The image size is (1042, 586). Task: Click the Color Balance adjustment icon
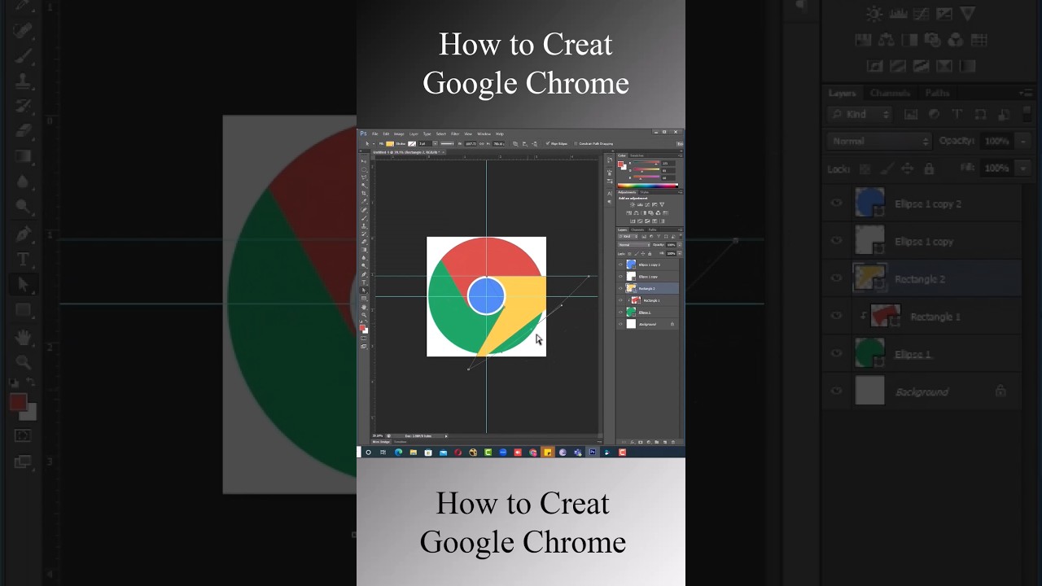[x=636, y=213]
